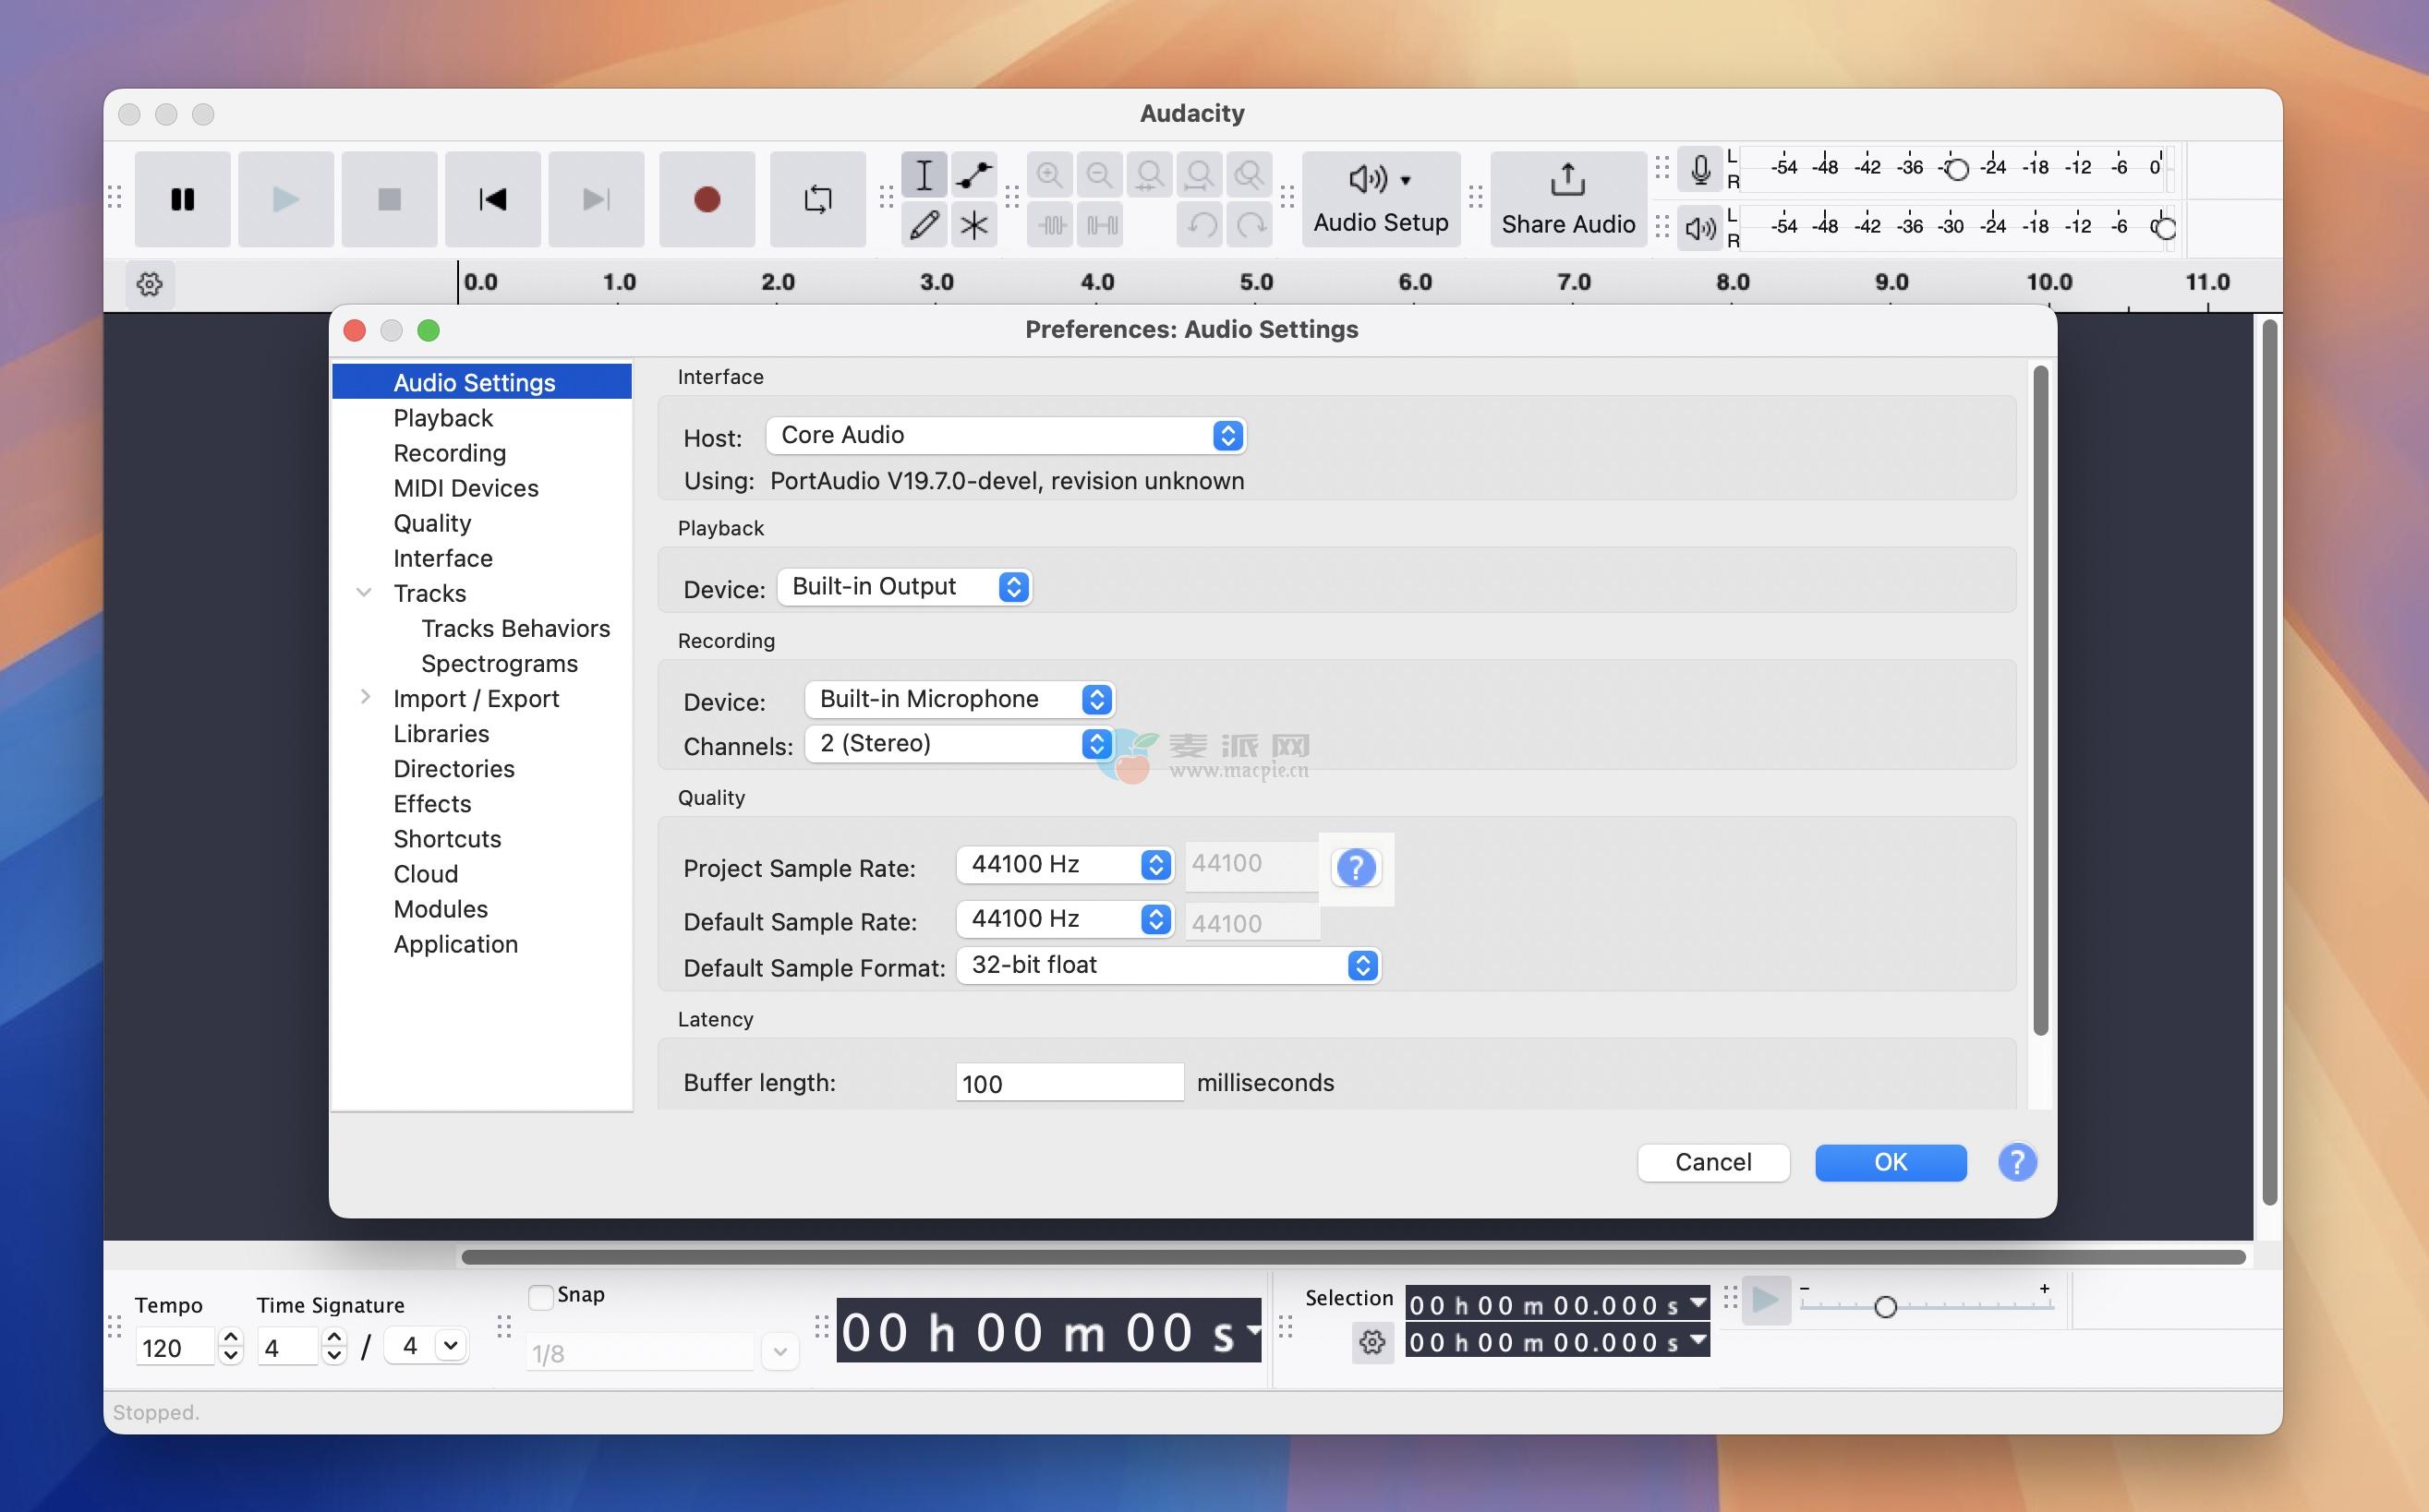Open Interface preferences category
The image size is (2429, 1512).
coord(442,558)
